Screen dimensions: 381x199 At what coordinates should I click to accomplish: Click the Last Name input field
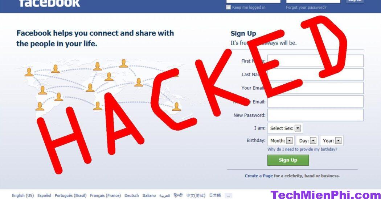(315, 75)
